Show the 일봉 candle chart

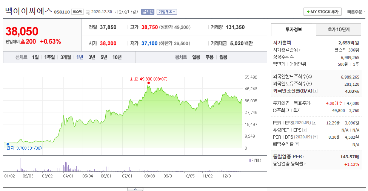tap(196, 57)
